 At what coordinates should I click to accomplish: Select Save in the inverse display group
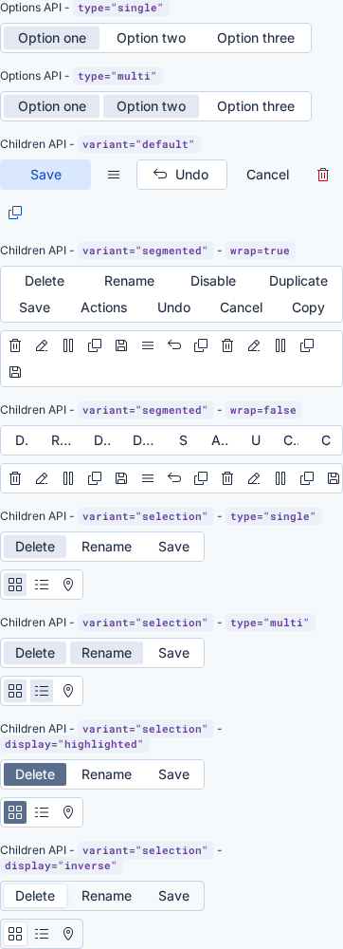click(x=174, y=897)
